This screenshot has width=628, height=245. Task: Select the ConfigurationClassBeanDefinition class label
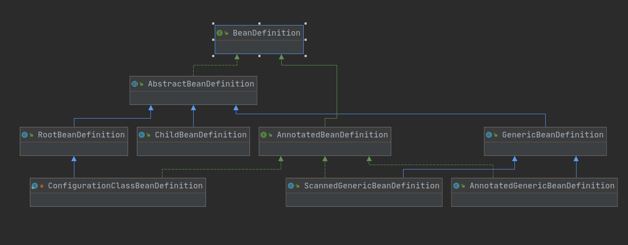click(125, 186)
